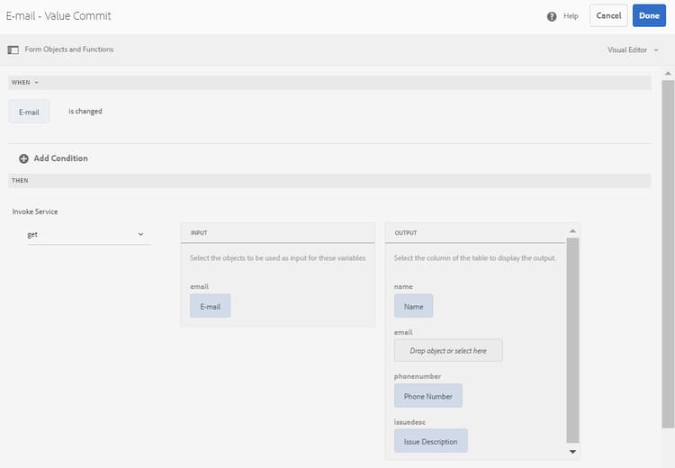675x468 pixels.
Task: Click the Add Condition plus icon
Action: [x=23, y=158]
